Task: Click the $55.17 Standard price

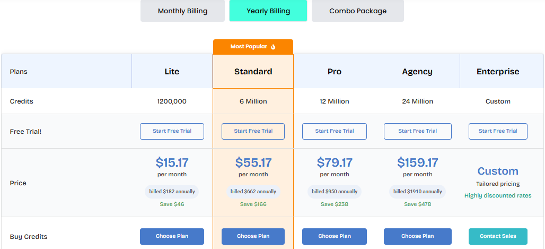Action: tap(253, 162)
